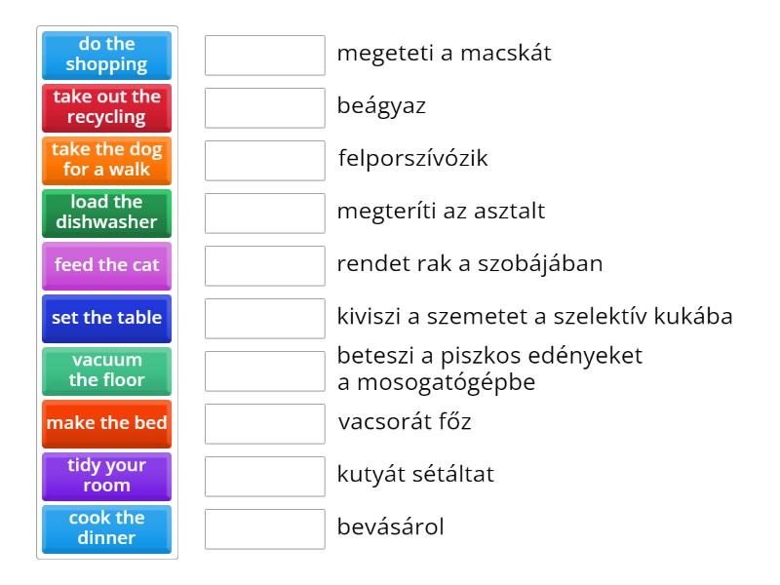
Task: Select the box next to 'kiviszi a szemetet'
Action: (x=265, y=319)
